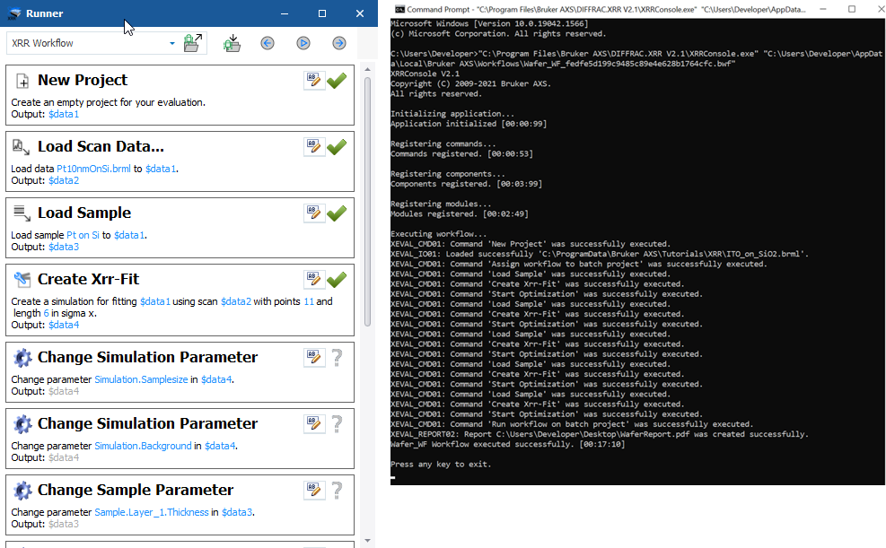
Task: Click question mark status of Background step
Action: [337, 424]
